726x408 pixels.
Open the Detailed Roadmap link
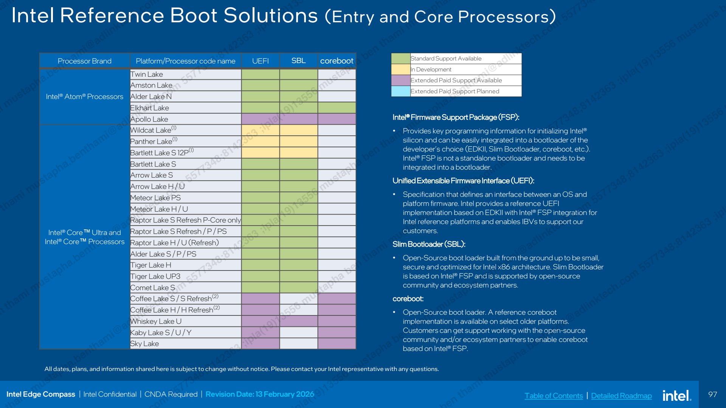point(621,396)
